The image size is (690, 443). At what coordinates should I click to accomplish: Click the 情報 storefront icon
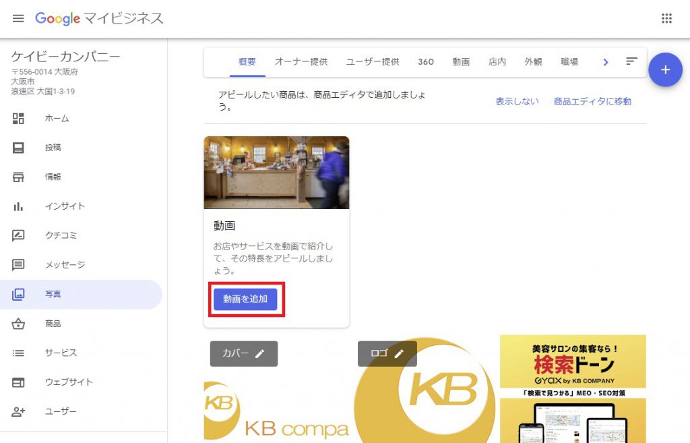[x=18, y=177]
